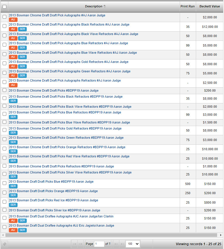Click AU badge on Draft Pick Autographs Refractors row
Screen dimensions: 224x249
(x=13, y=85)
